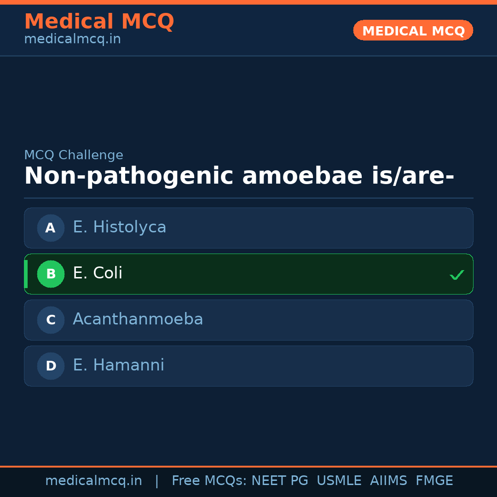Select answer option E. Hamanni

[248, 366]
